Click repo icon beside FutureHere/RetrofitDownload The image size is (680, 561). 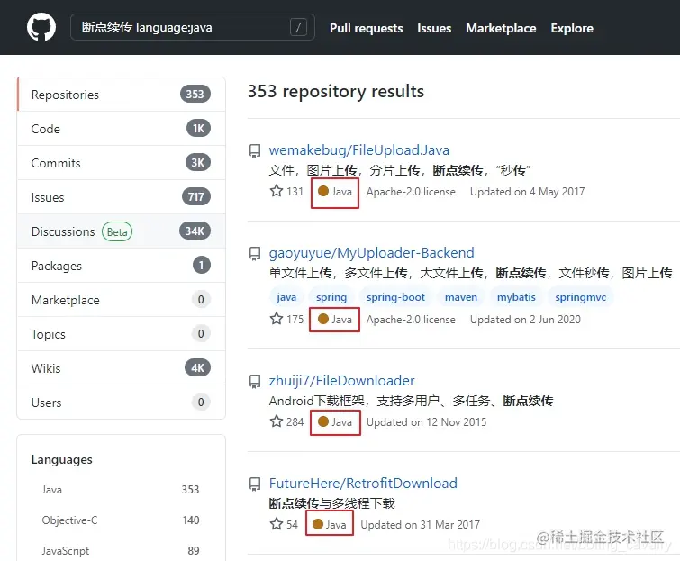255,484
